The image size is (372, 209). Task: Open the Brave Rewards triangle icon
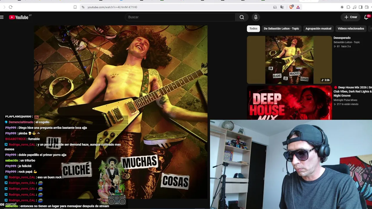pos(298,7)
